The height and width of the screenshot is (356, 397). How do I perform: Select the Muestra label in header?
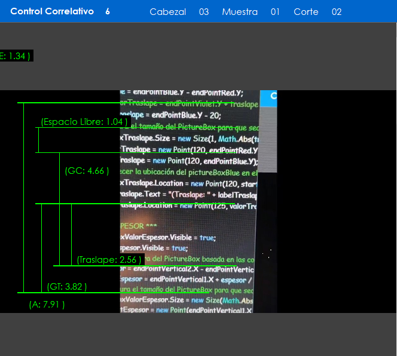[240, 12]
